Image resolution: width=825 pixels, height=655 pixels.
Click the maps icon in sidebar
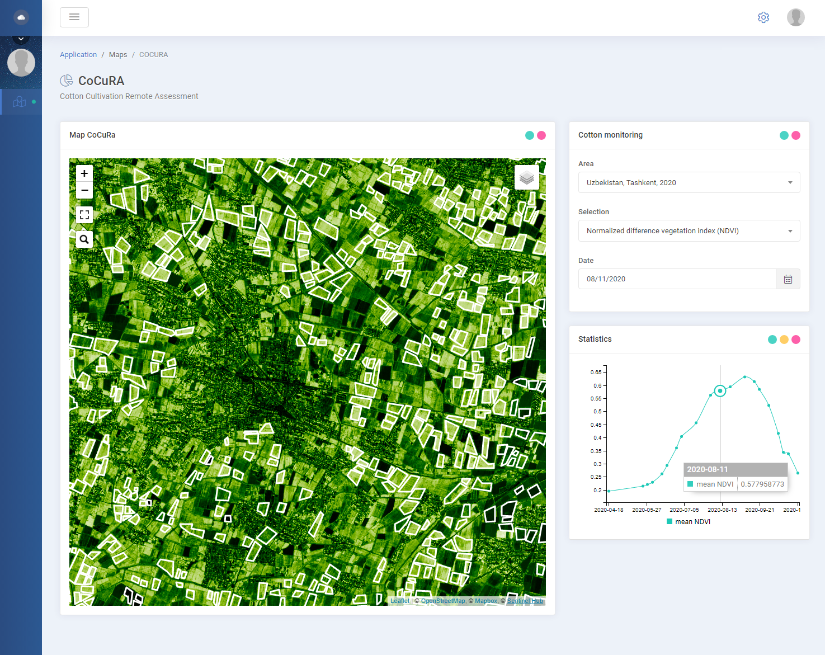click(20, 102)
